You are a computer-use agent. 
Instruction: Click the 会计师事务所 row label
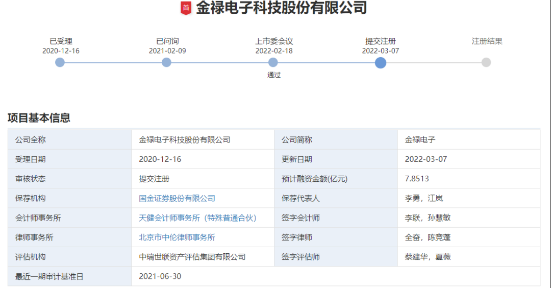point(38,218)
